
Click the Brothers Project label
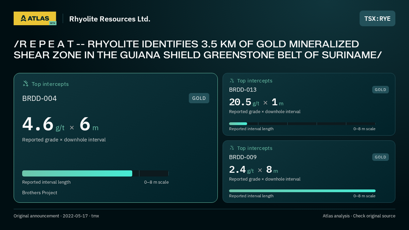40,193
